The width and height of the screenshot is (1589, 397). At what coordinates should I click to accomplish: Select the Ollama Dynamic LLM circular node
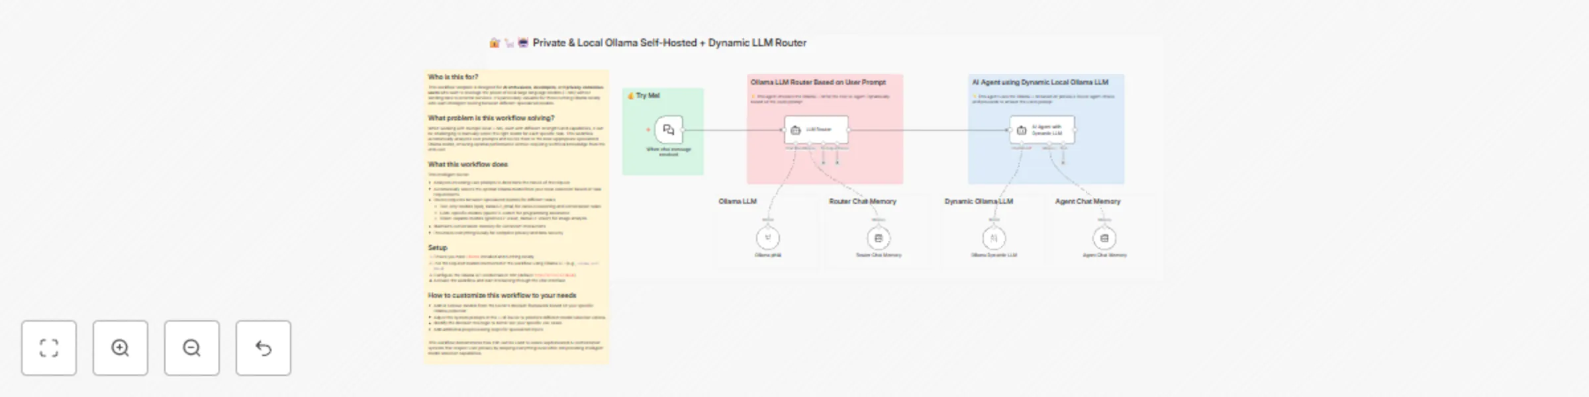[x=994, y=238]
